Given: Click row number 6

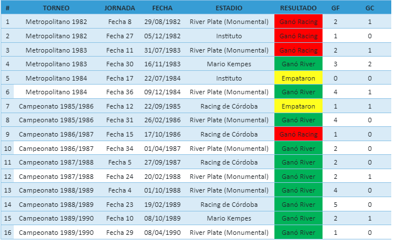Looking at the screenshot, I should [x=7, y=92].
